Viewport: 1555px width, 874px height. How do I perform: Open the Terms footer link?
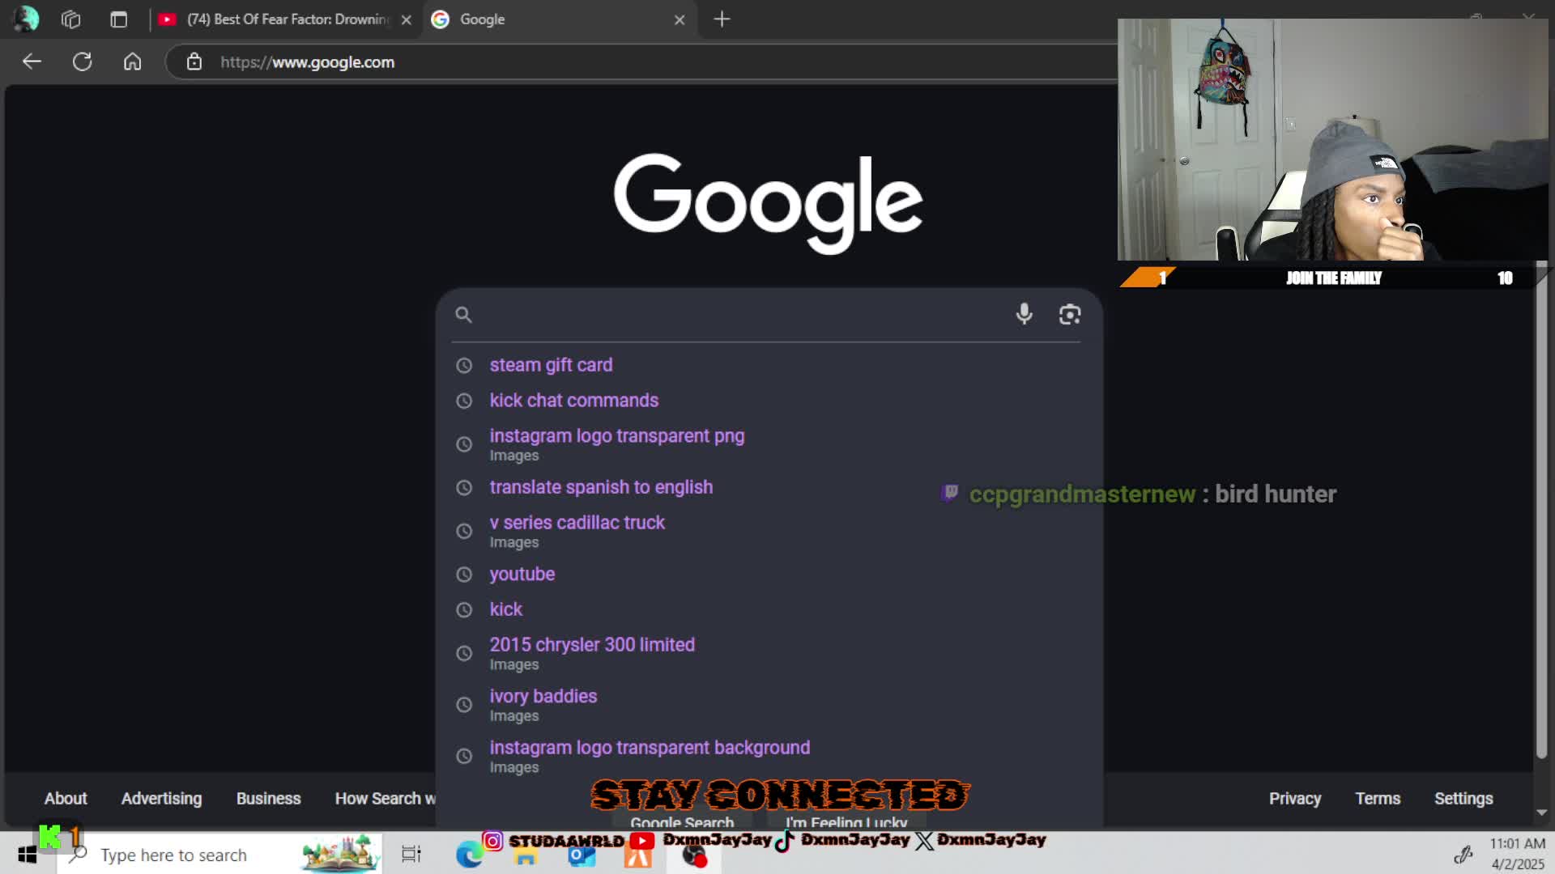pyautogui.click(x=1378, y=799)
